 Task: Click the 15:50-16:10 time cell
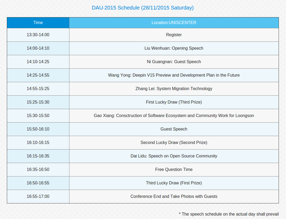(38, 129)
